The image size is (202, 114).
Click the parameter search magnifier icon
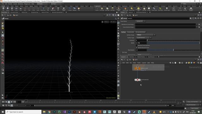(x=196, y=18)
